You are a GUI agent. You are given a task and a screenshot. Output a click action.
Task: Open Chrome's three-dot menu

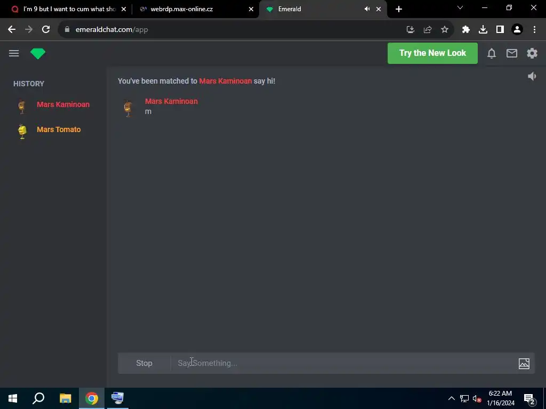(534, 30)
